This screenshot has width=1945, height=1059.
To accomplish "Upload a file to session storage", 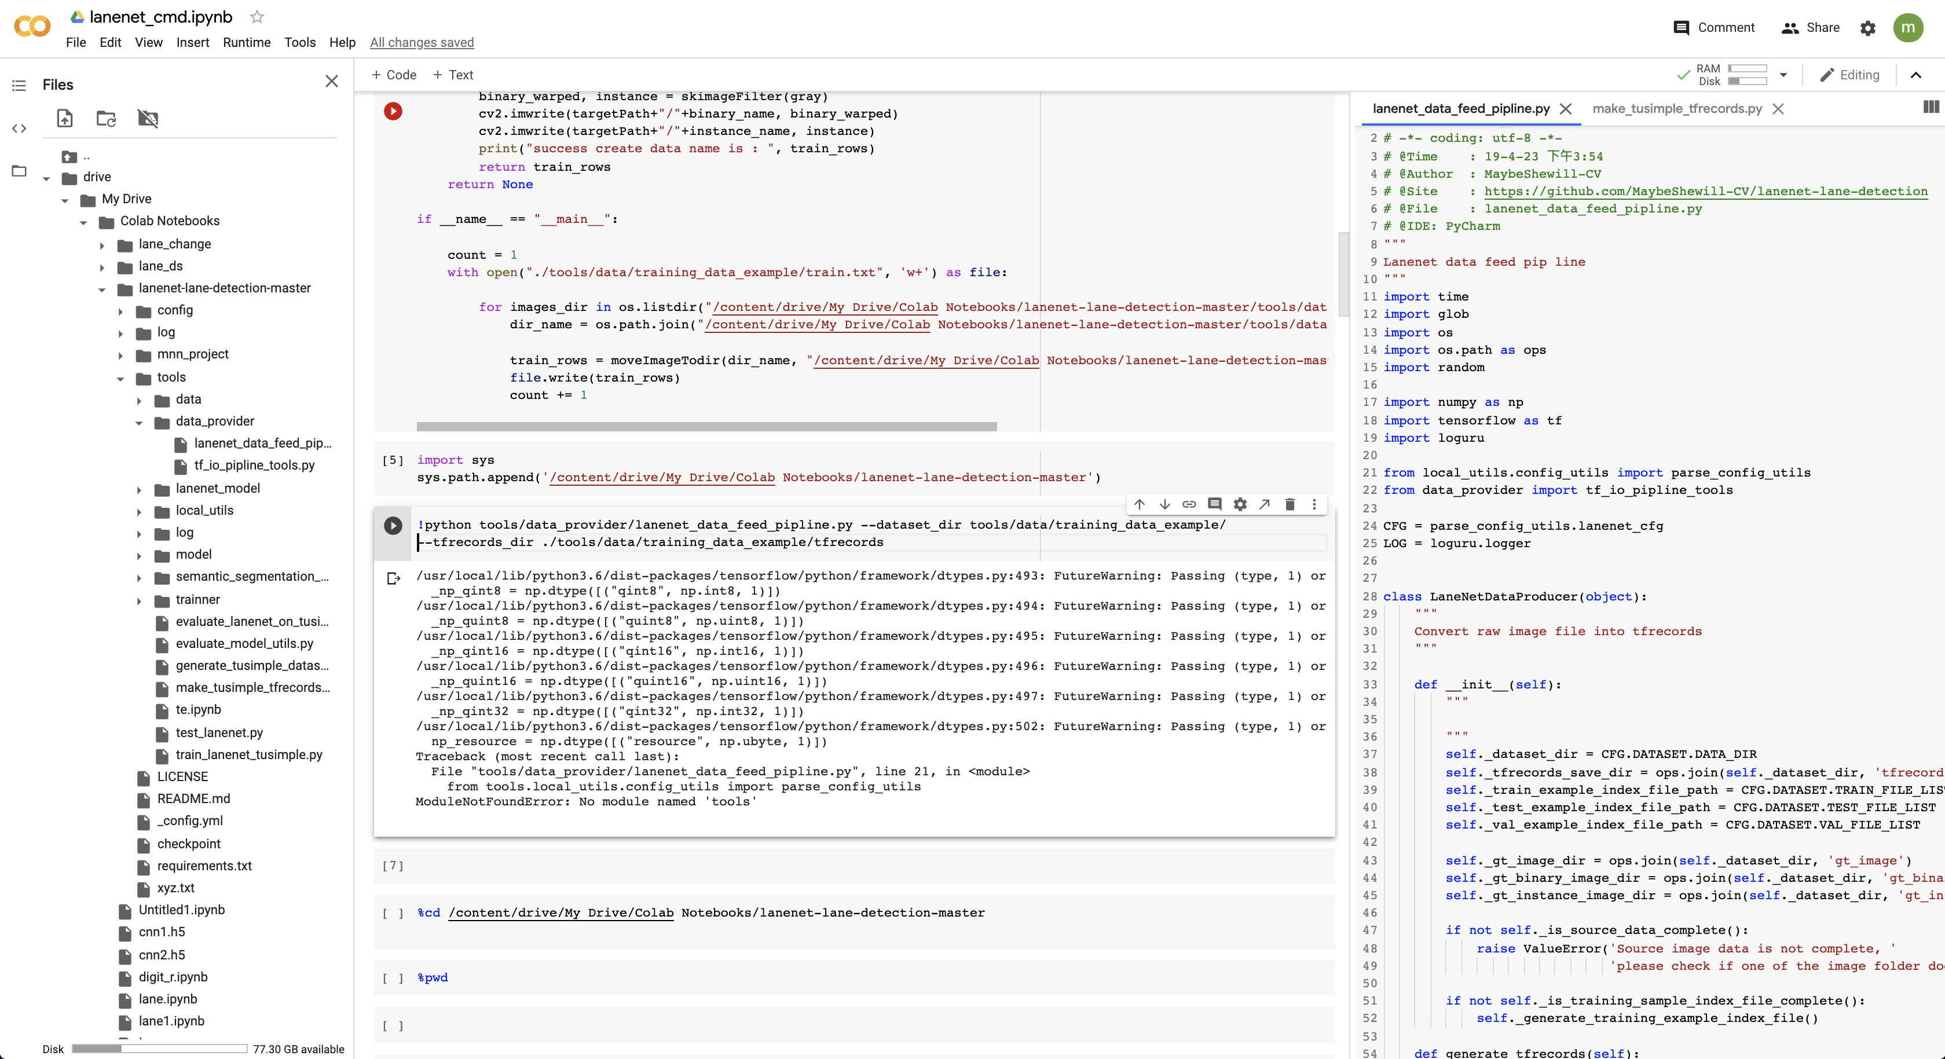I will tap(65, 119).
